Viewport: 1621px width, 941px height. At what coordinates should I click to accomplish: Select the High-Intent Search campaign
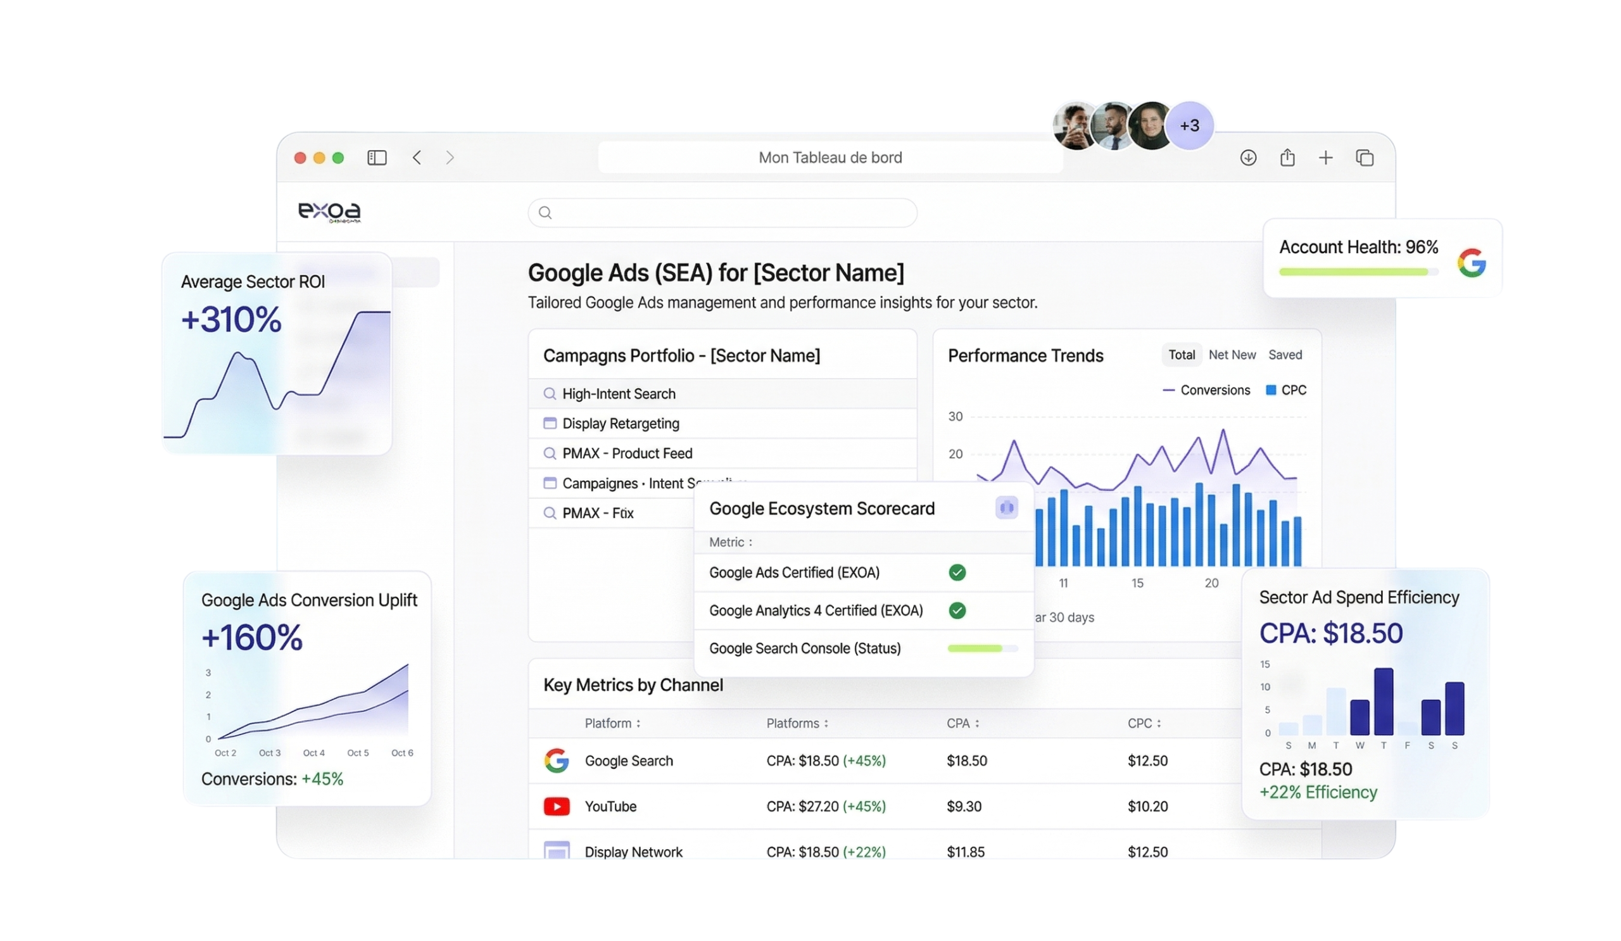tap(722, 393)
